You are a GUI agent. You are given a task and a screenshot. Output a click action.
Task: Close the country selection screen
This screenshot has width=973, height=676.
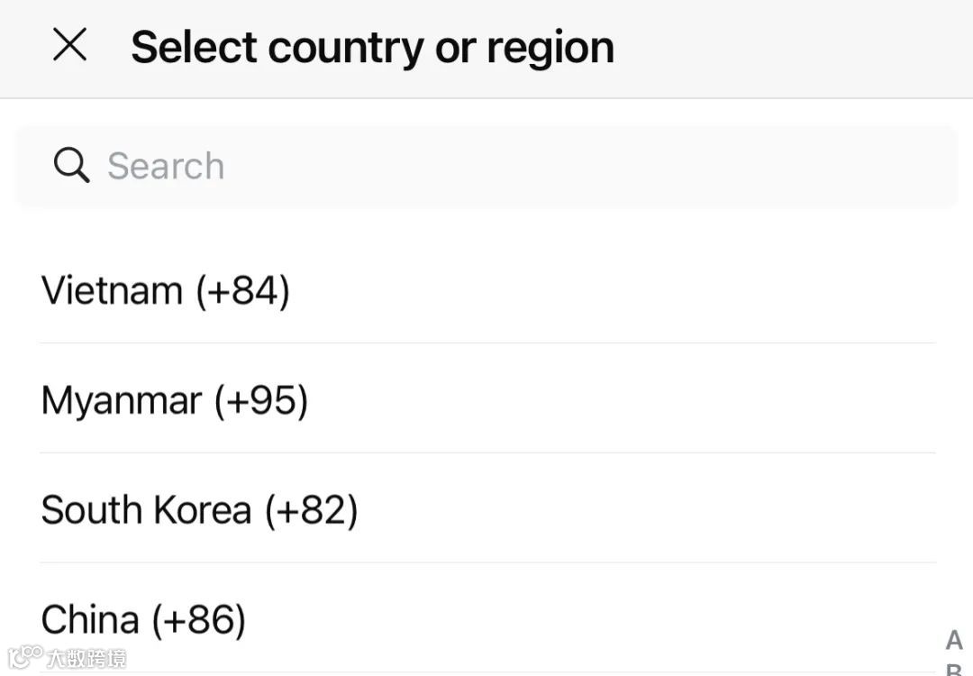coord(69,44)
